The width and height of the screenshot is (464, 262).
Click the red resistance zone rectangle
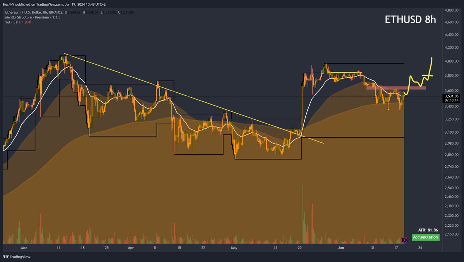coord(396,88)
